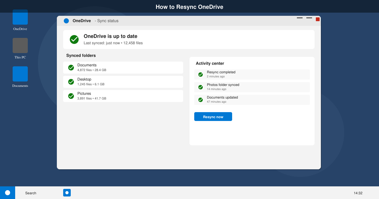
Task: Click the Windows Start button
Action: coord(8,193)
